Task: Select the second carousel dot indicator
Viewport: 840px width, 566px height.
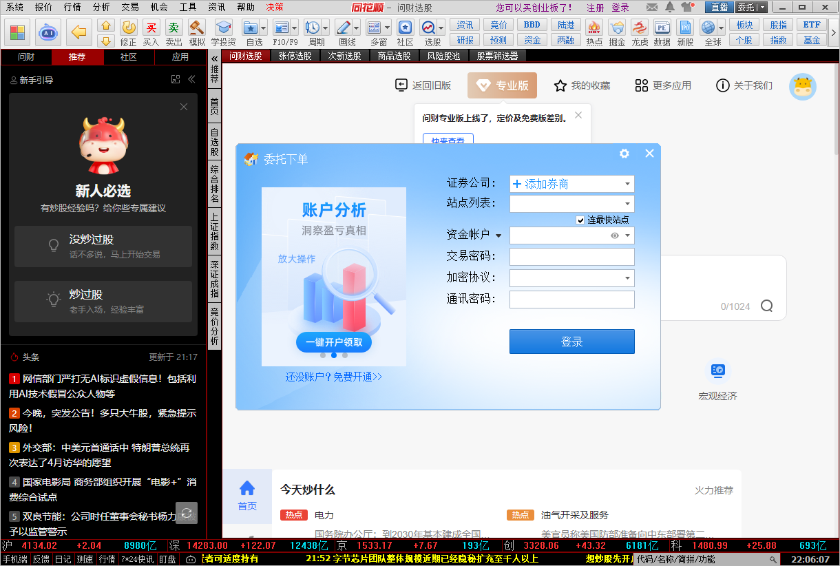Action: coord(334,355)
